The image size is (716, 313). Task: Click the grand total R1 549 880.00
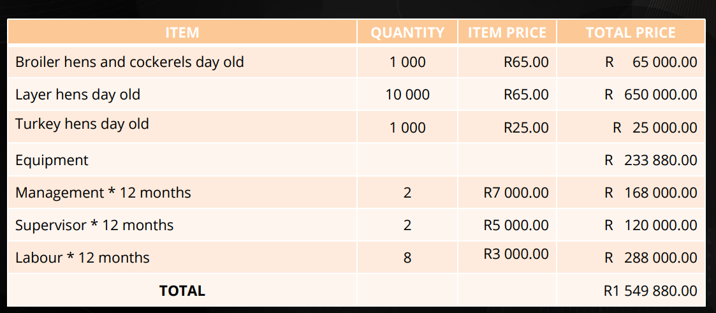coord(650,291)
